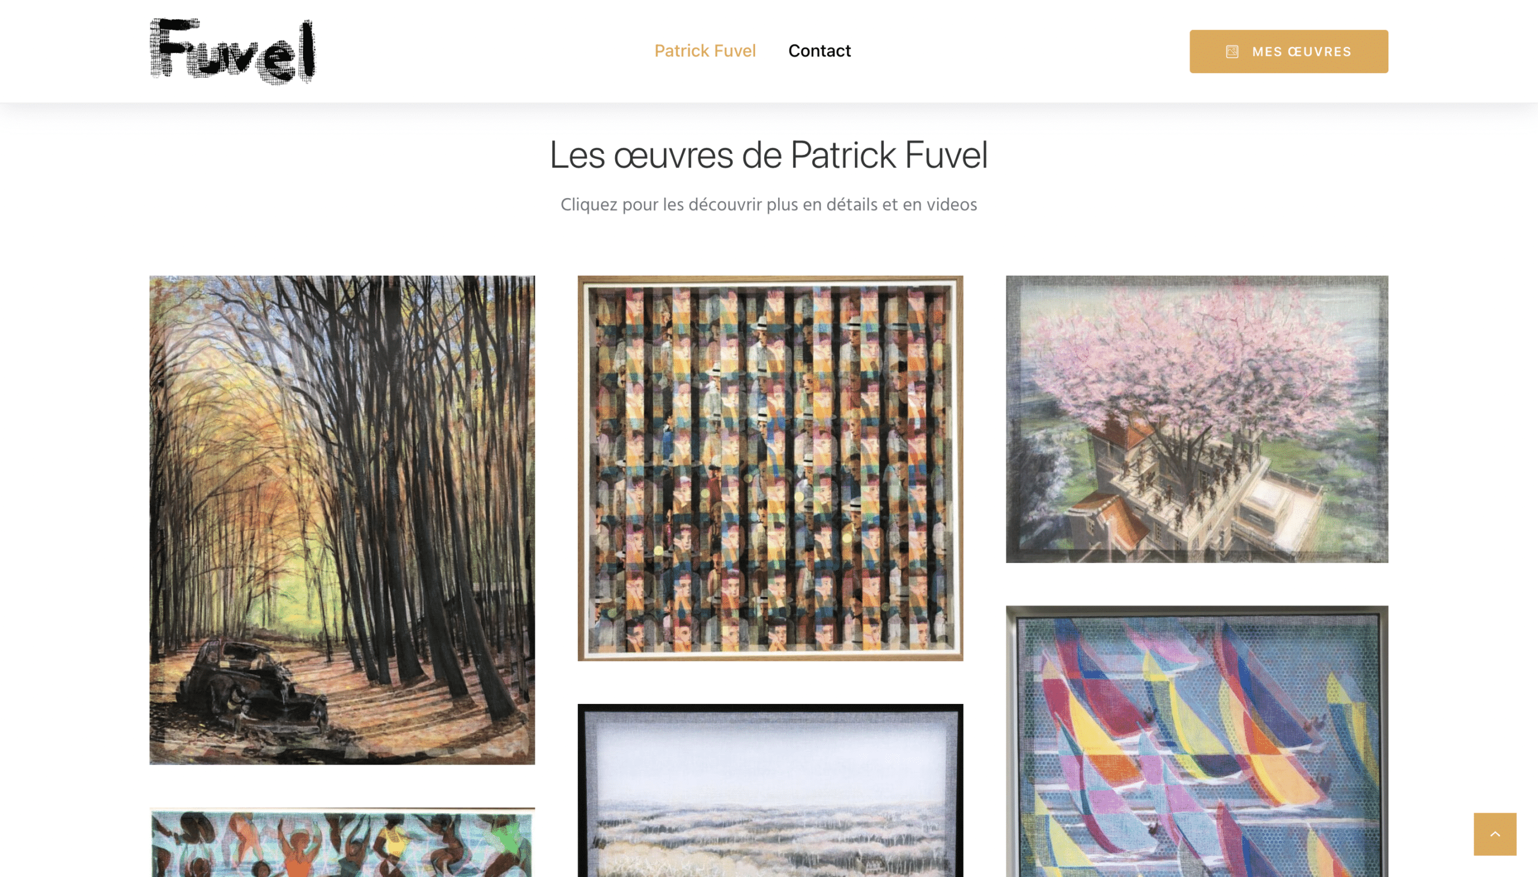Click the image icon inside MES ŒUVRES button
Screen dimensions: 1538x877
[1232, 52]
